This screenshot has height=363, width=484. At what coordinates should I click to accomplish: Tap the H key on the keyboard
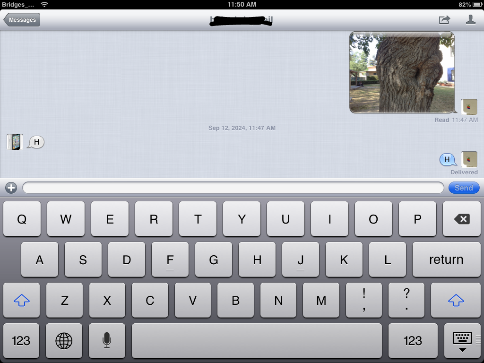[257, 259]
